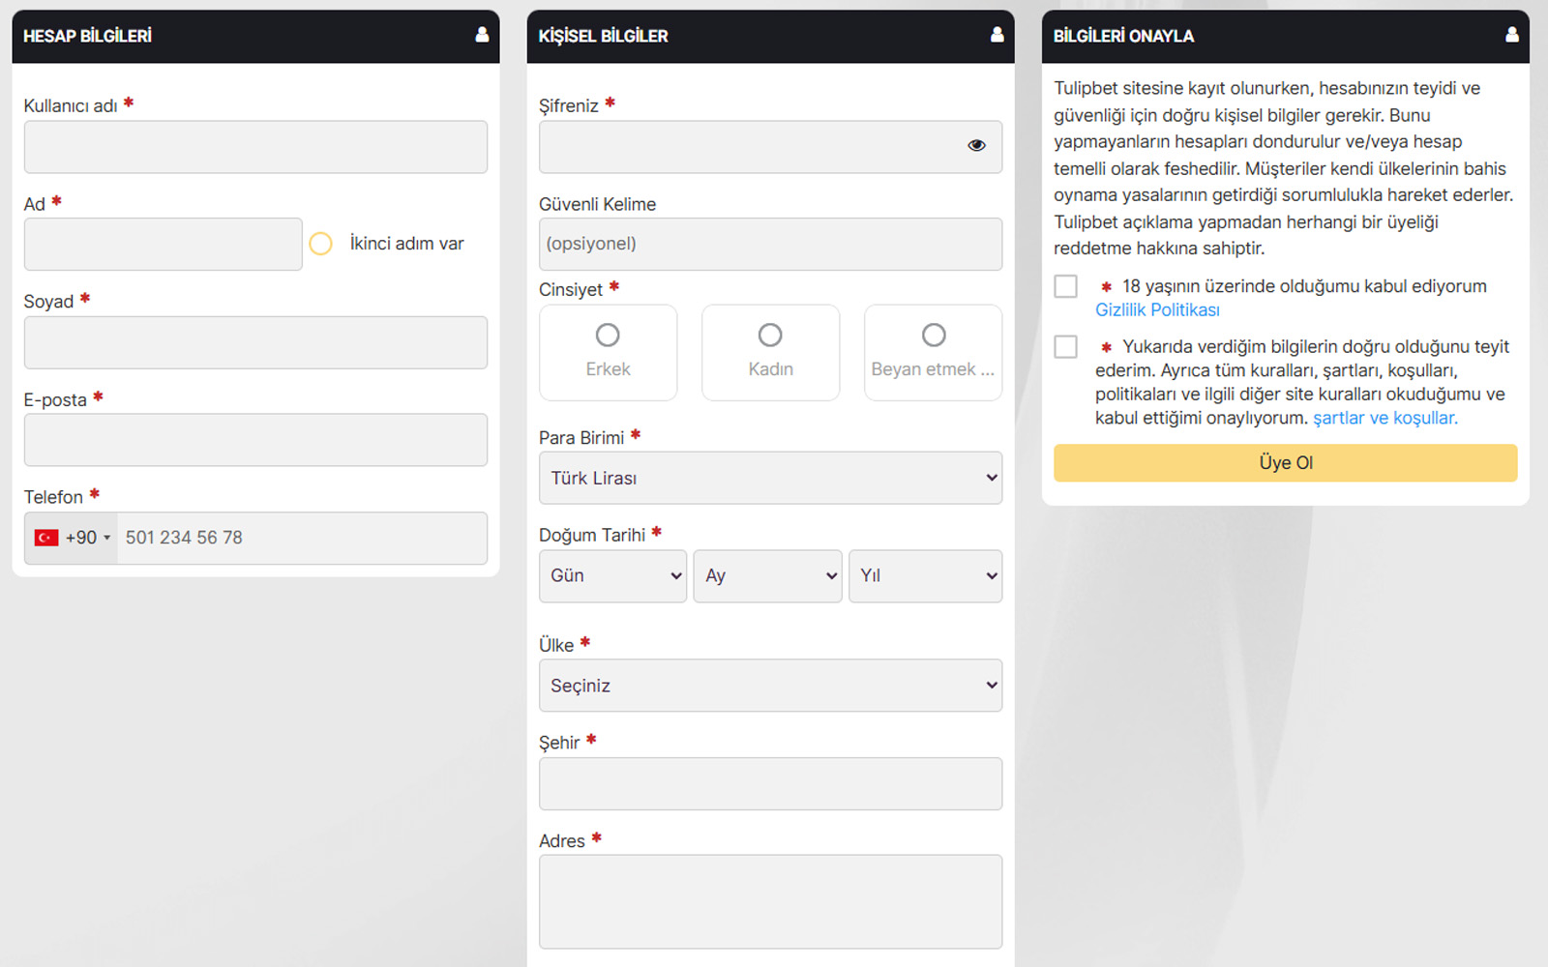Expand the Ülke country dropdown
The height and width of the screenshot is (967, 1548).
pyautogui.click(x=770, y=686)
